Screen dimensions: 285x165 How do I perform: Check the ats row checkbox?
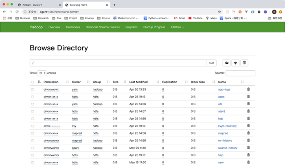[32, 104]
